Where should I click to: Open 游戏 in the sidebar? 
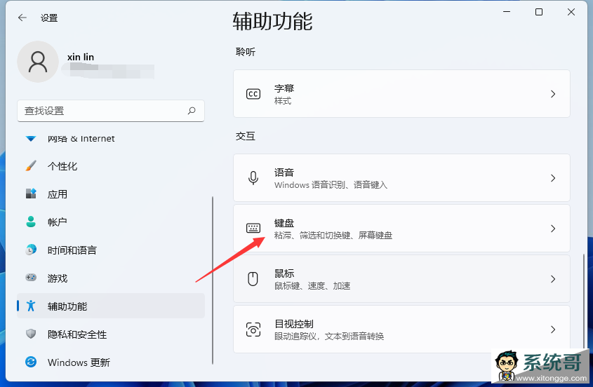tap(111, 278)
